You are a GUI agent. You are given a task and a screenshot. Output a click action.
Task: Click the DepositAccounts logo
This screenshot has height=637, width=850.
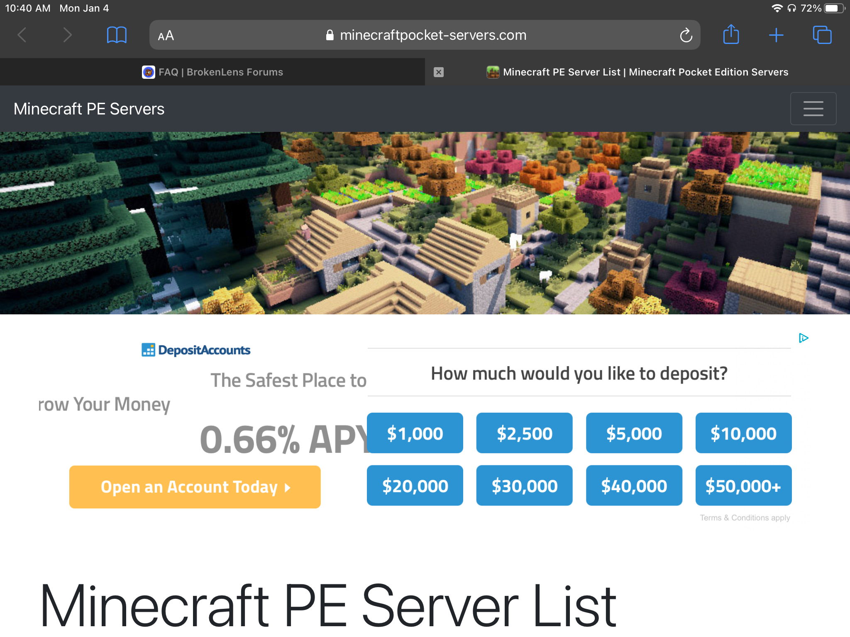[196, 350]
